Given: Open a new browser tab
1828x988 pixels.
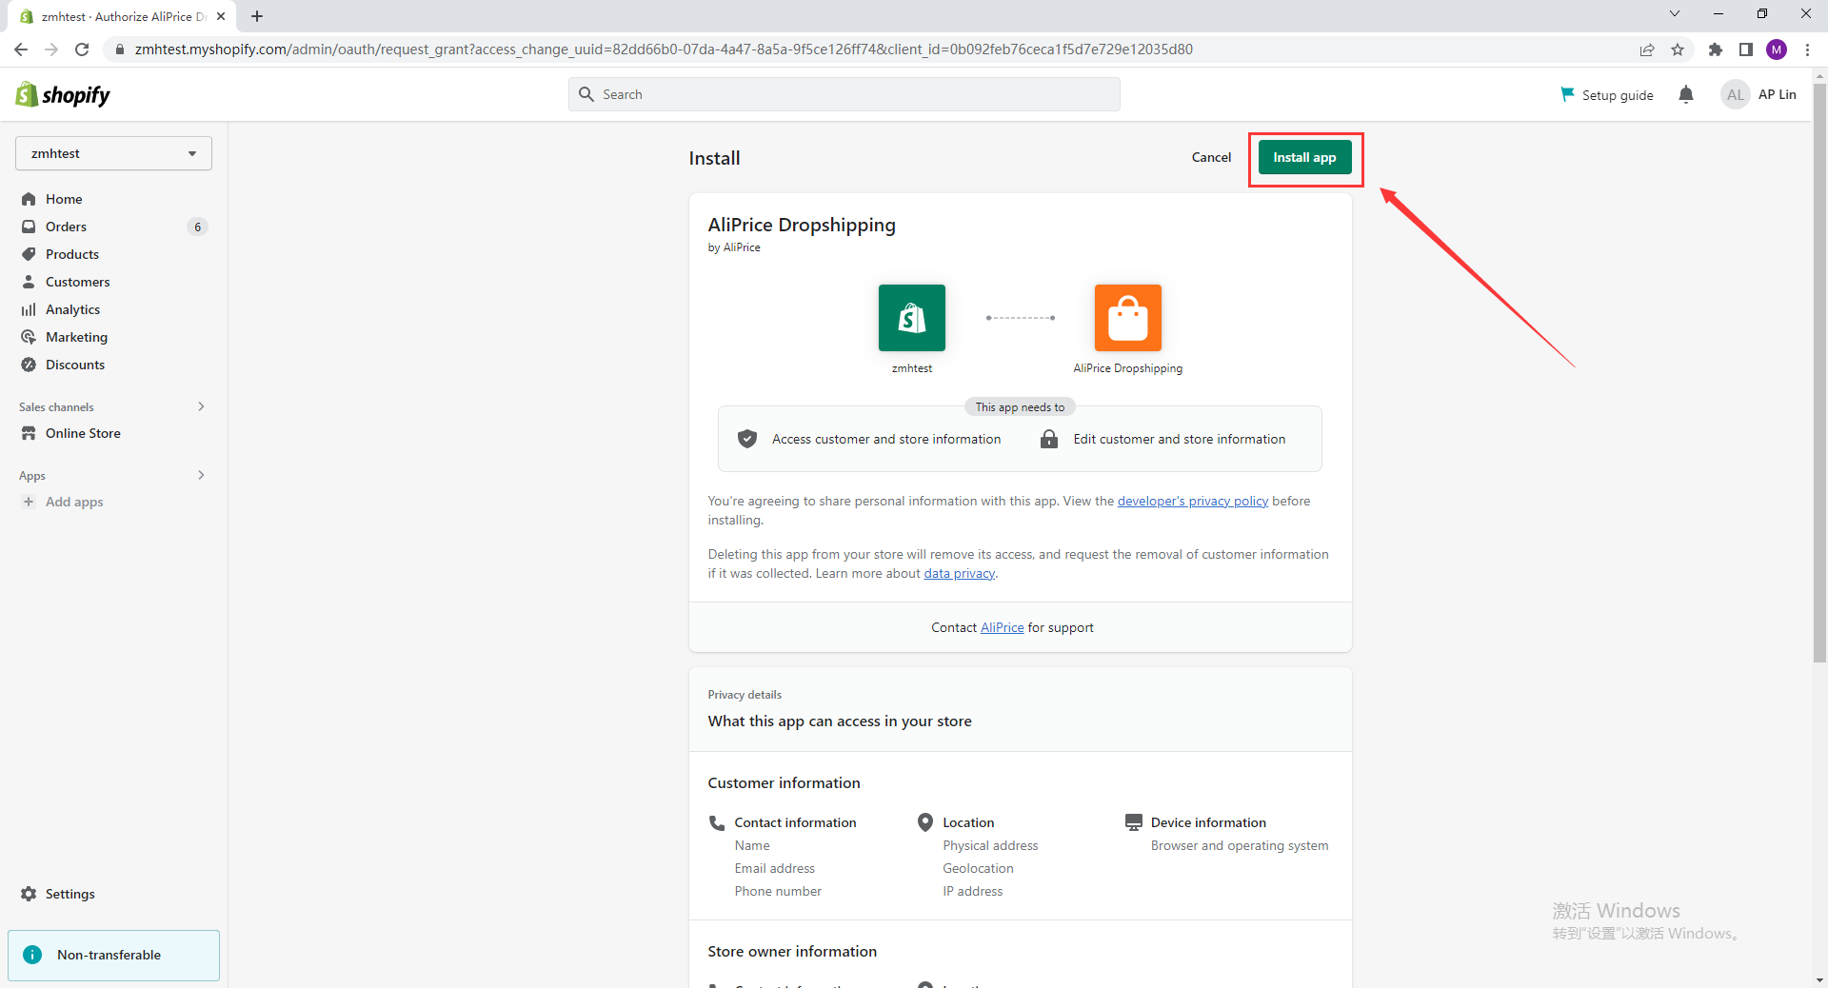Looking at the screenshot, I should click(x=257, y=16).
